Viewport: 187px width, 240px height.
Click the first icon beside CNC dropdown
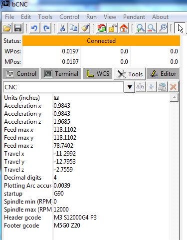coord(141,87)
